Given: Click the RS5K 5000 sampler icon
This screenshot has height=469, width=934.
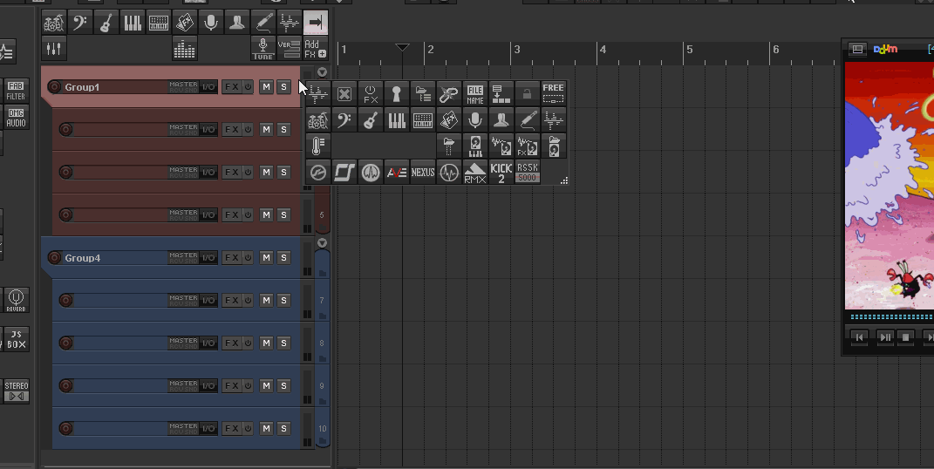Looking at the screenshot, I should (x=527, y=172).
